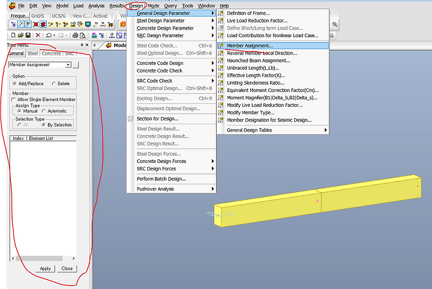
Task: Expand Pushover Analysis submenu
Action: click(x=172, y=189)
